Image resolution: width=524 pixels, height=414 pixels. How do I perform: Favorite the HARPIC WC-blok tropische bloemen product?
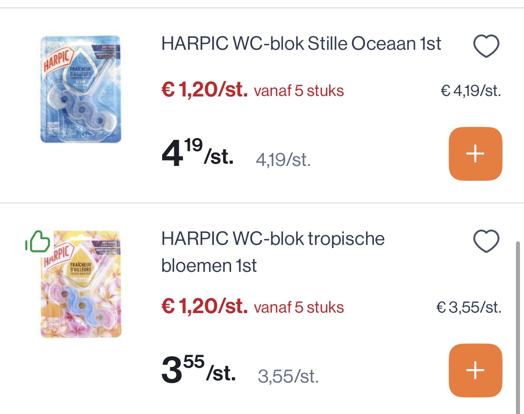coord(486,242)
